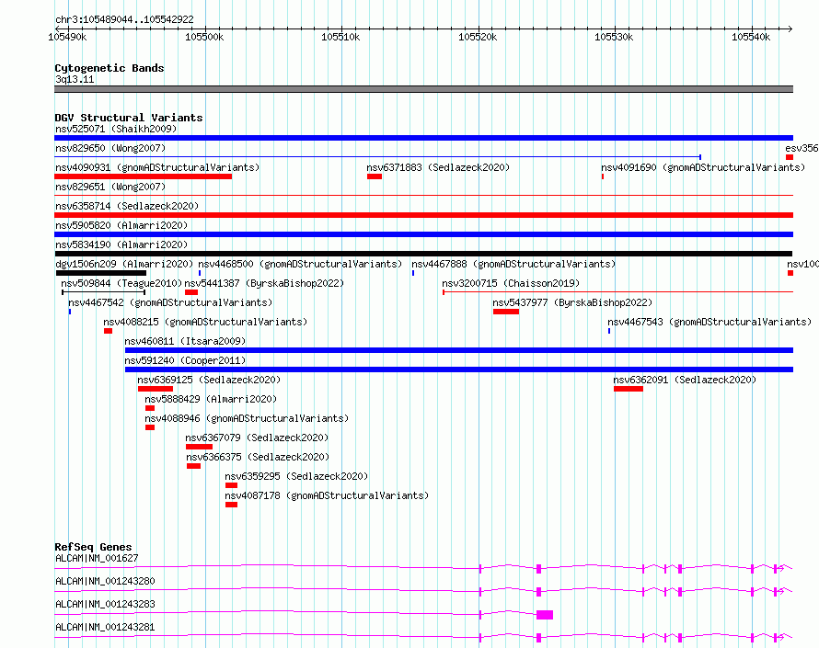Click the nsv6362091 red variant bar
Screen dimensions: 819x648
pos(629,389)
